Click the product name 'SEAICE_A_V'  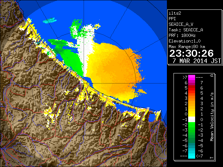[181, 24]
